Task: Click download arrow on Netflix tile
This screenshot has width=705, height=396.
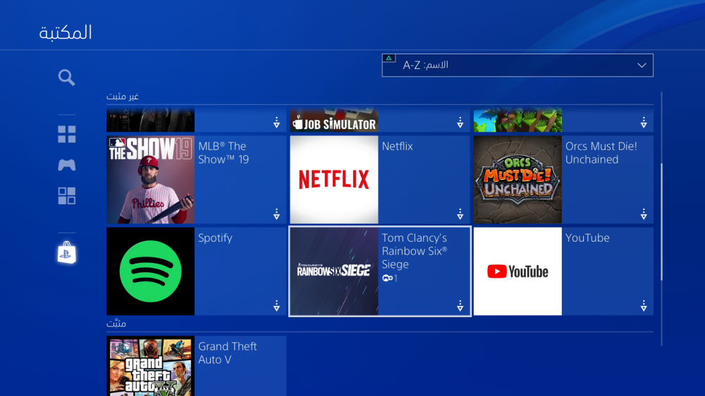Action: tap(460, 214)
